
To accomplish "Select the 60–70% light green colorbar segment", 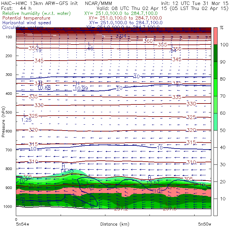I will click(x=215, y=104).
